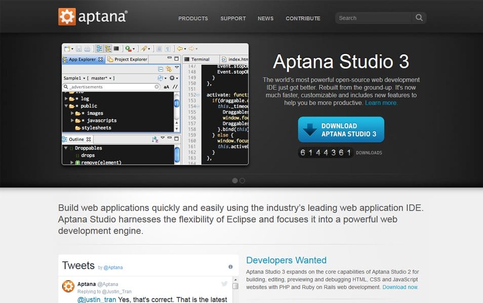Click the search magnifier icon
This screenshot has width=483, height=303.
click(x=419, y=18)
